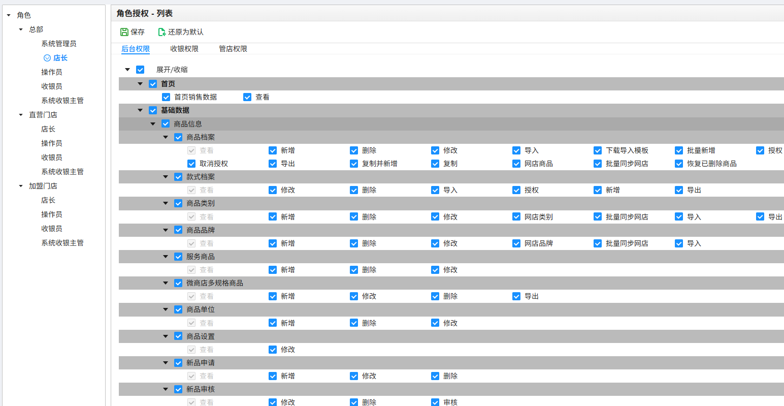The width and height of the screenshot is (784, 406).
Task: Uncheck 审核 under 新品审核
Action: pyautogui.click(x=435, y=402)
